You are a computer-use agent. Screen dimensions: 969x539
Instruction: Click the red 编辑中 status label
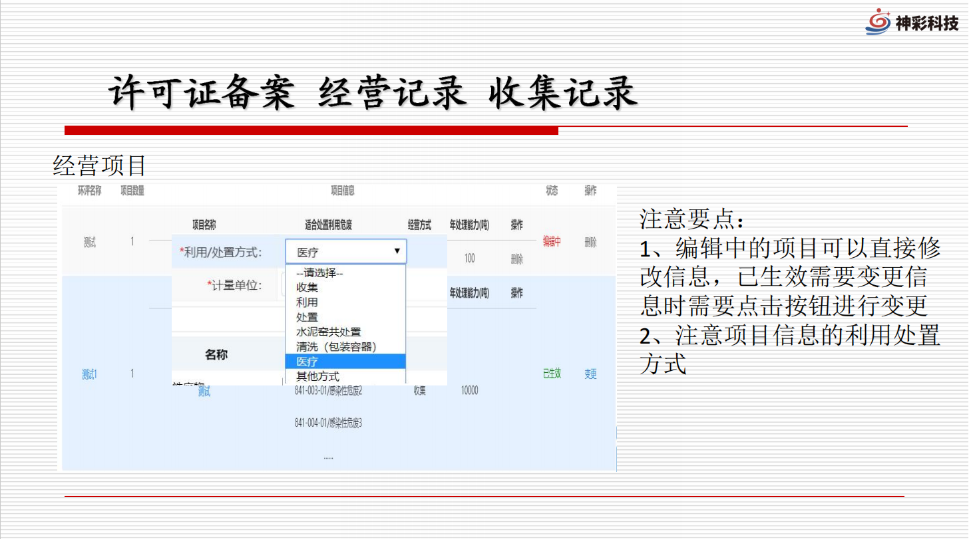551,243
